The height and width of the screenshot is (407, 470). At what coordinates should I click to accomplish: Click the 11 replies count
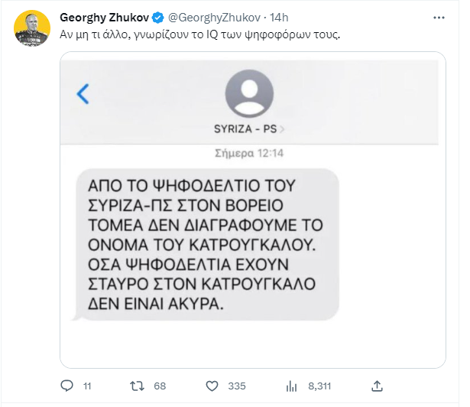pyautogui.click(x=87, y=385)
